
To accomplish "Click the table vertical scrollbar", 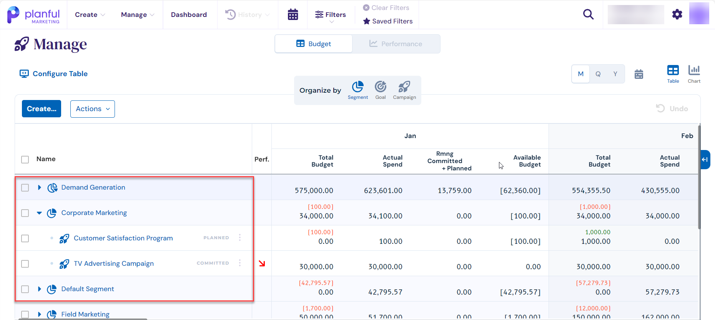I will tap(699, 177).
